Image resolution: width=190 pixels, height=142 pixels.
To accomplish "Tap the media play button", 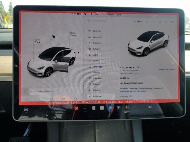I will click(x=39, y=99).
